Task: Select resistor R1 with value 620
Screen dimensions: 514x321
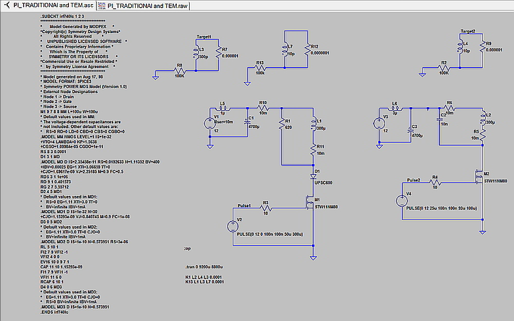Action: [x=282, y=123]
